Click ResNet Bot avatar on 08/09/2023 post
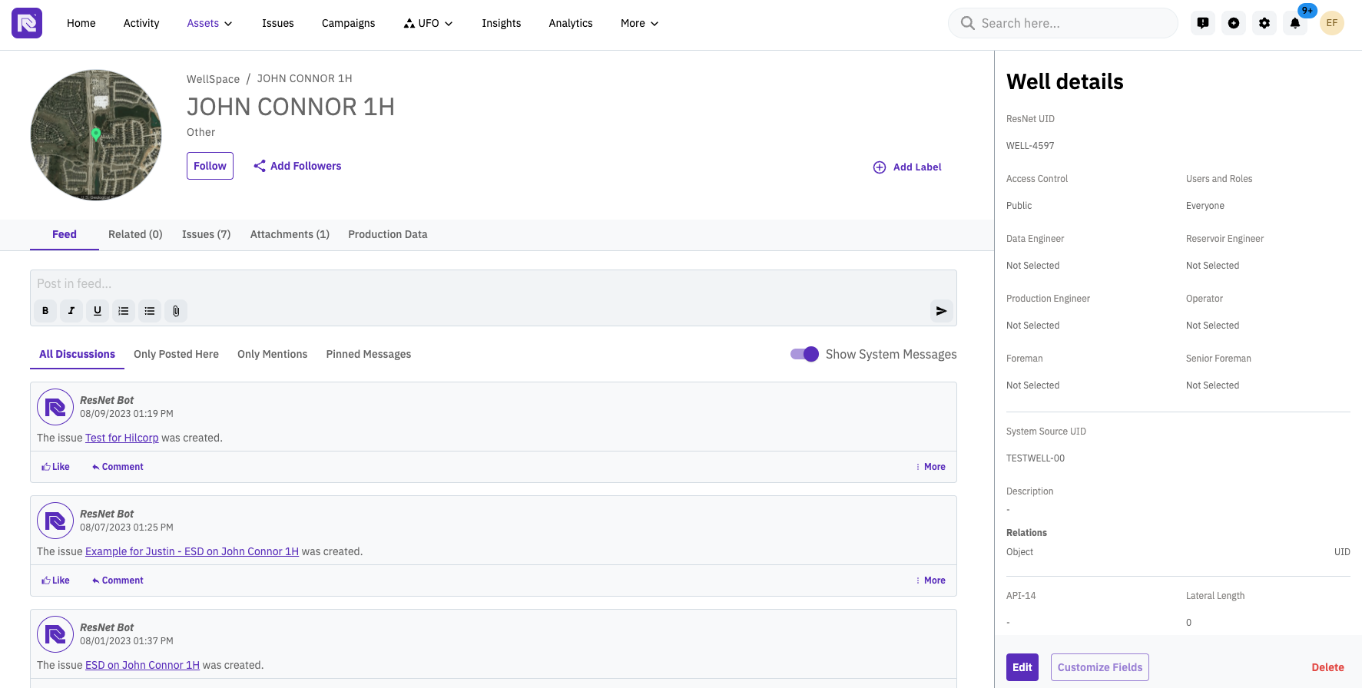Screen dimensions: 1362x688 (55, 407)
